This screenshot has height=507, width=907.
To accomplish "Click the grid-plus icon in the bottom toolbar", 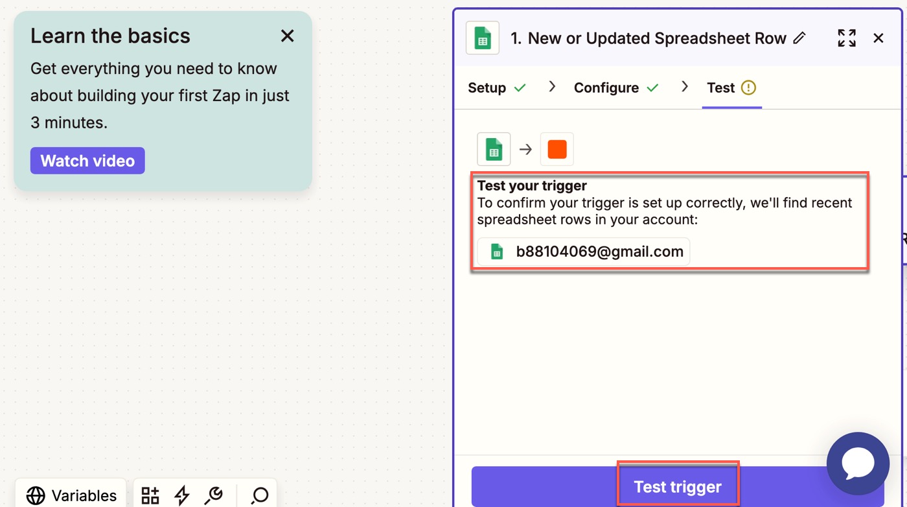I will [x=150, y=496].
